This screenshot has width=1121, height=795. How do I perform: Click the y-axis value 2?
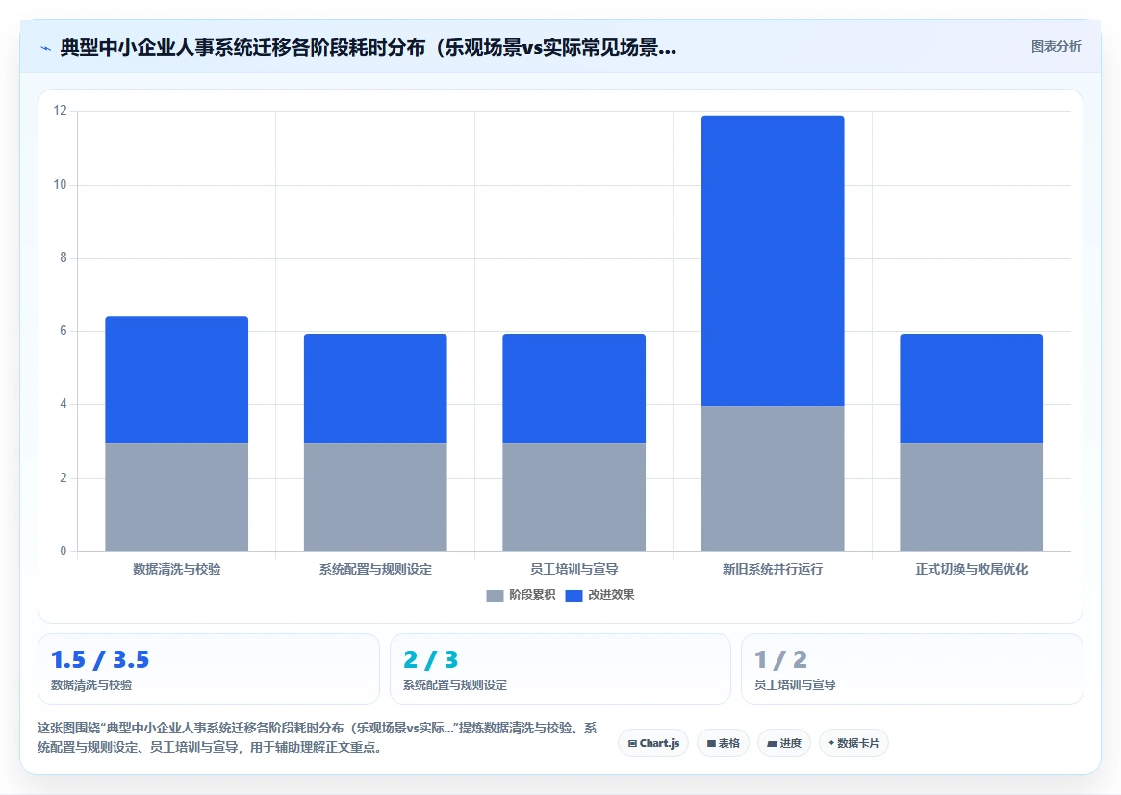click(64, 477)
